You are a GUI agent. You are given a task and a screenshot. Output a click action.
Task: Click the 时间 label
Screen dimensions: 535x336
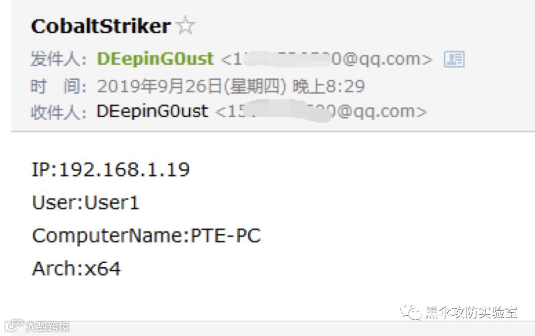pyautogui.click(x=58, y=86)
